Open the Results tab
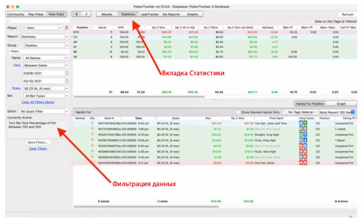The height and width of the screenshot is (220, 363). 107,14
